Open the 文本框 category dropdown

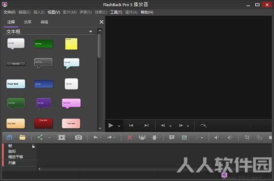click(90, 32)
